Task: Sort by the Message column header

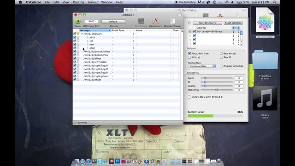Action: click(95, 30)
